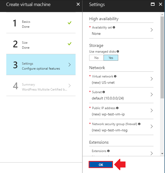The height and width of the screenshot is (173, 165).
Task: Click the info icon beside Virtual network
Action: point(115,76)
